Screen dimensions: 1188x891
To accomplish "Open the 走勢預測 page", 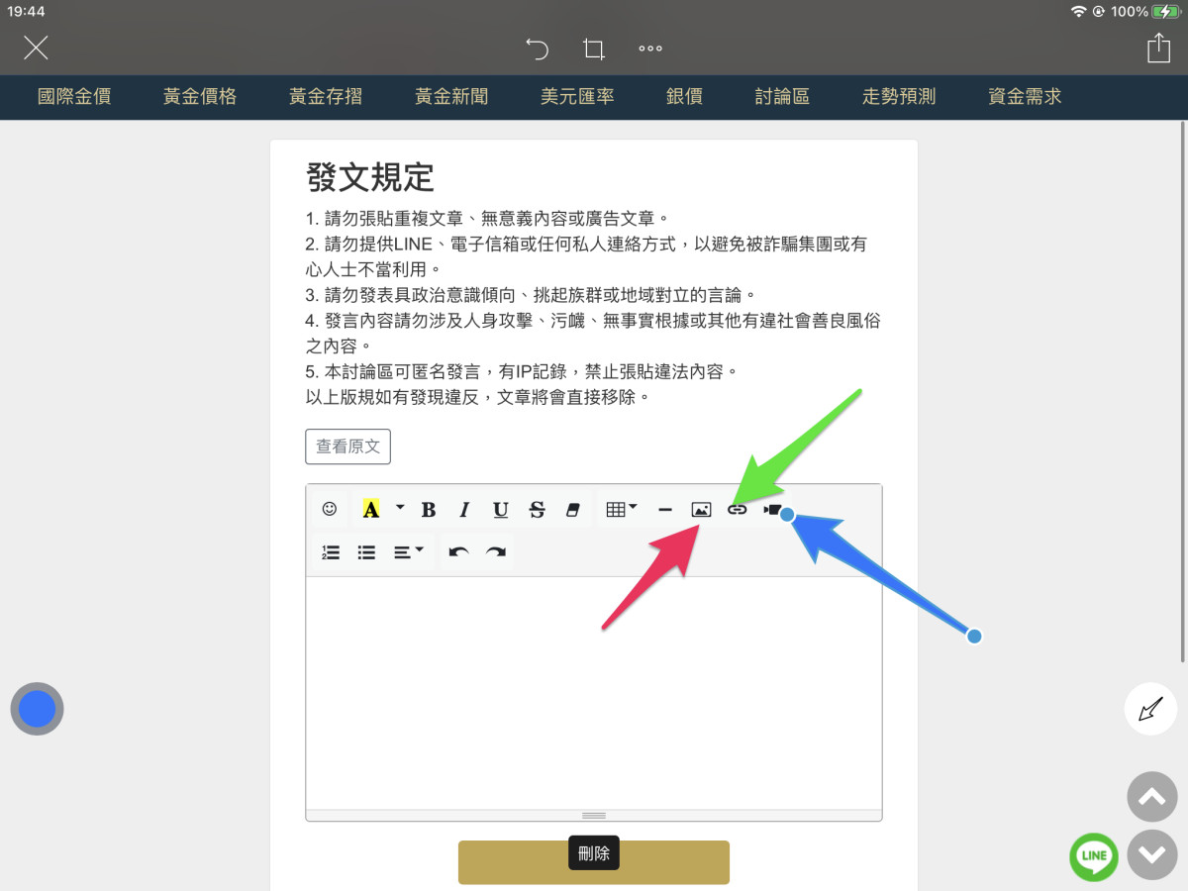I will tap(899, 97).
